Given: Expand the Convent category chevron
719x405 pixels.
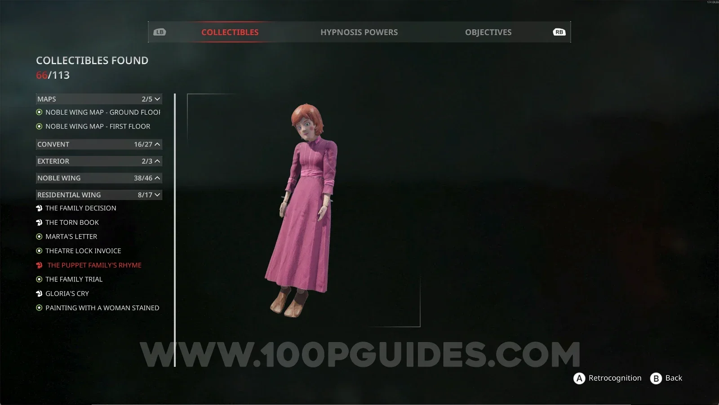Looking at the screenshot, I should (157, 144).
